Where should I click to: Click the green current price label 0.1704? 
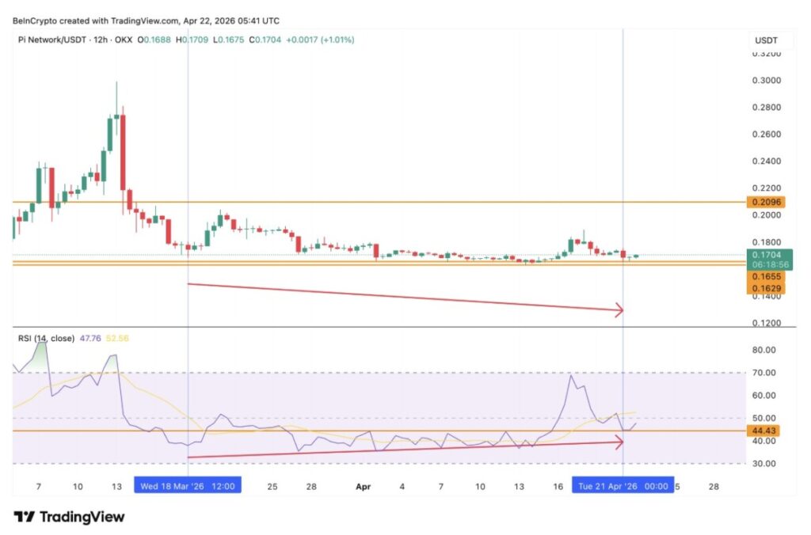click(x=767, y=256)
